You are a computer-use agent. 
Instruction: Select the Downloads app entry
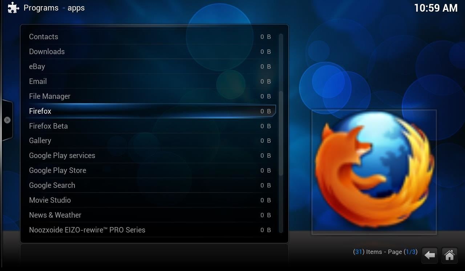tap(150, 52)
